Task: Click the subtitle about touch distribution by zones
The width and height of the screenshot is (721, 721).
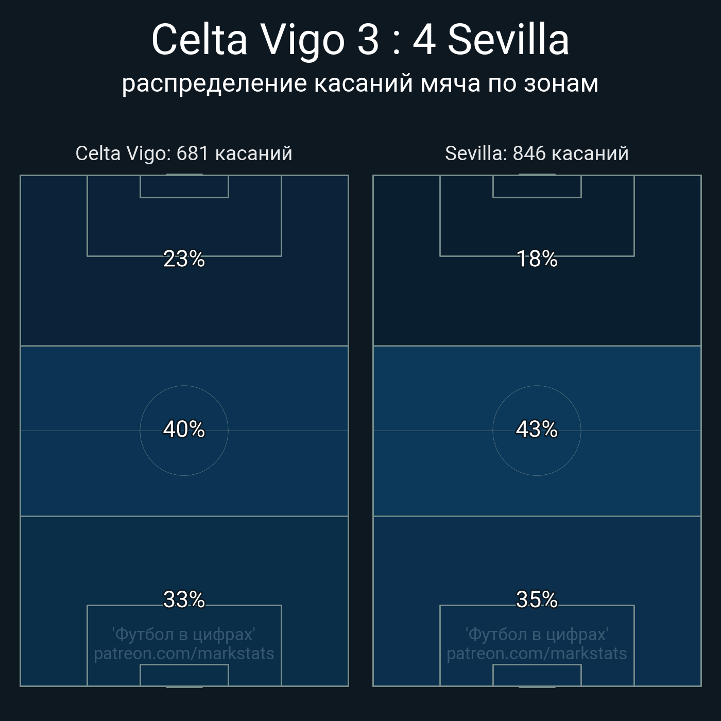Action: point(360,83)
